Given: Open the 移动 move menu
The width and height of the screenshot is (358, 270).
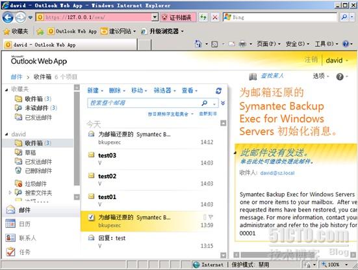Looking at the screenshot, I should coord(139,90).
